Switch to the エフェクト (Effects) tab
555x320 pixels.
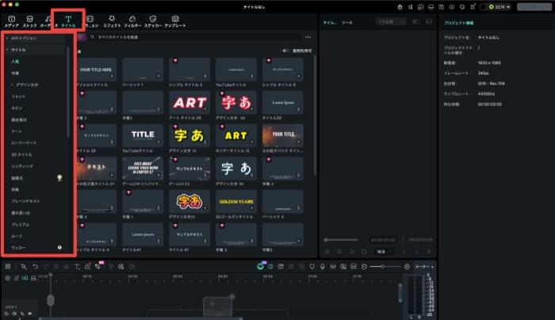(112, 21)
